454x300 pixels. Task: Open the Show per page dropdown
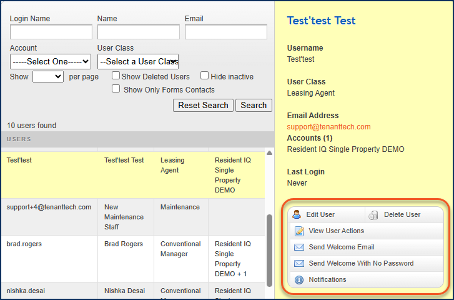(x=48, y=76)
